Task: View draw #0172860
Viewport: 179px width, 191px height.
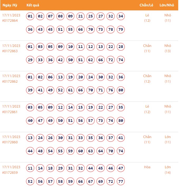Action: point(10,142)
